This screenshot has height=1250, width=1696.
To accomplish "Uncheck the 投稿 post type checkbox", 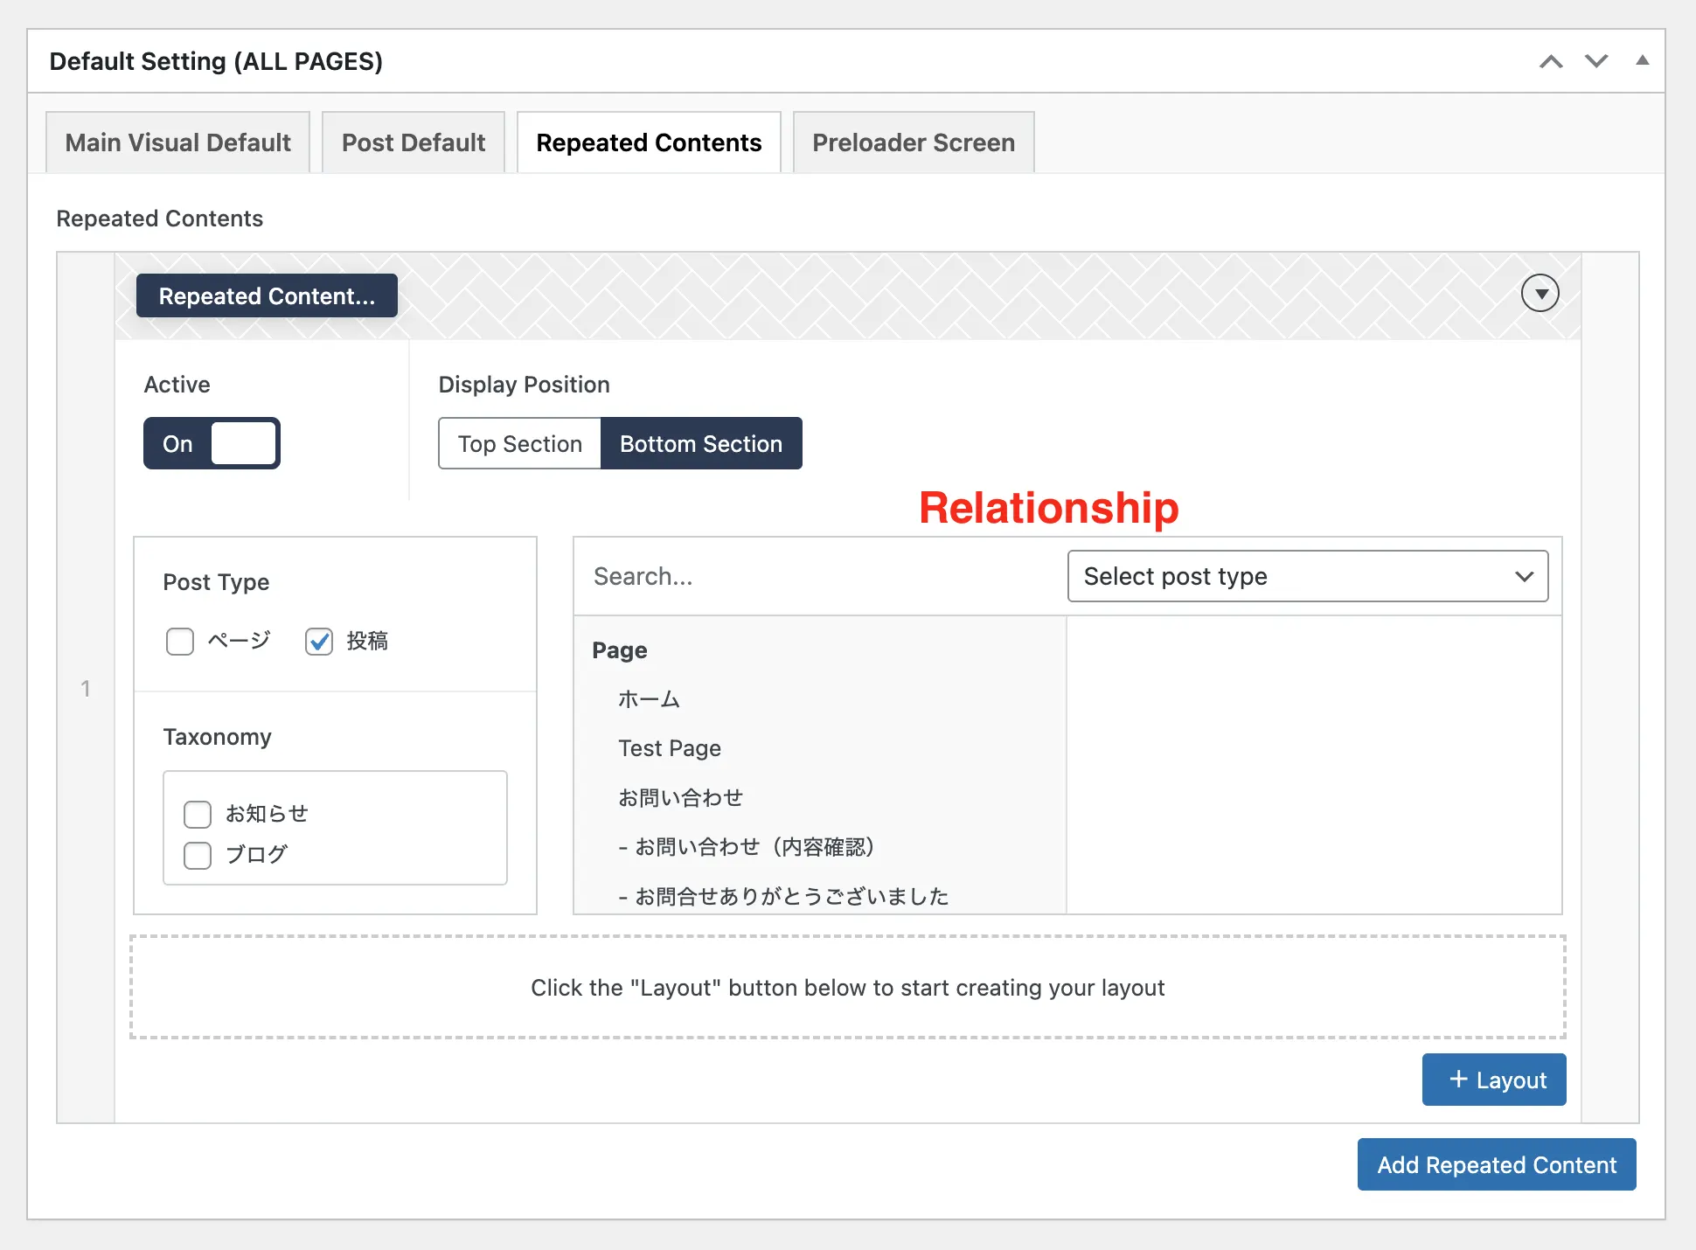I will point(319,642).
